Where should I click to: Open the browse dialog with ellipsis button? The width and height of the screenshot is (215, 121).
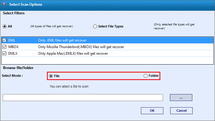pyautogui.click(x=181, y=97)
